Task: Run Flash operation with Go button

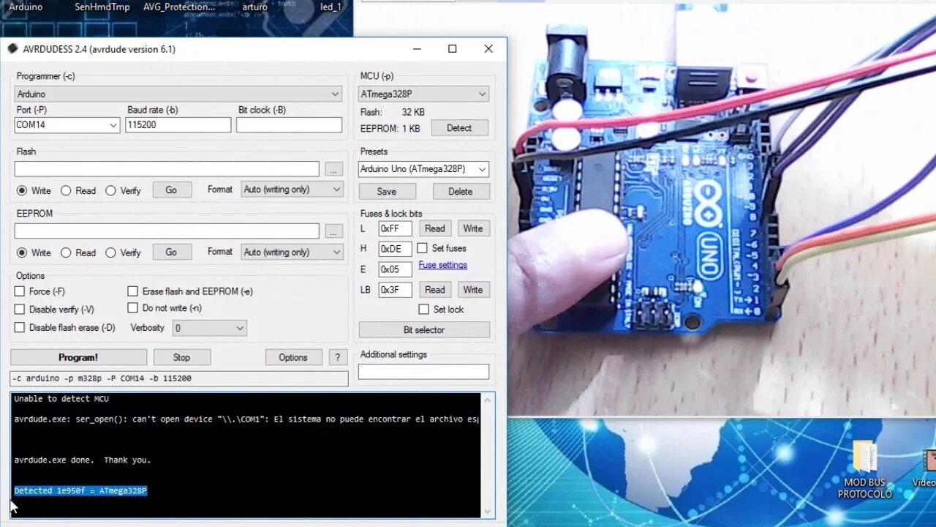Action: (x=172, y=190)
